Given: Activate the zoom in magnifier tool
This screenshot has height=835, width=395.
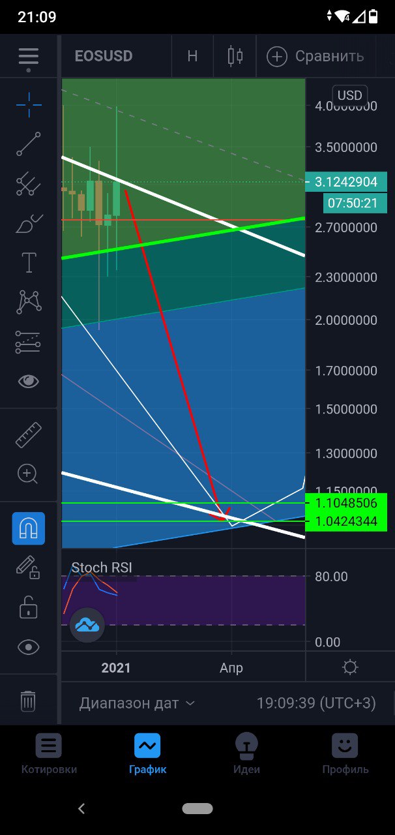Looking at the screenshot, I should pyautogui.click(x=29, y=474).
